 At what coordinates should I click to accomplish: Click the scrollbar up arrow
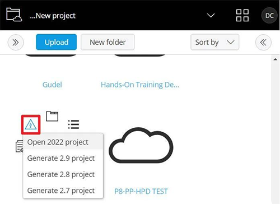click(x=276, y=59)
